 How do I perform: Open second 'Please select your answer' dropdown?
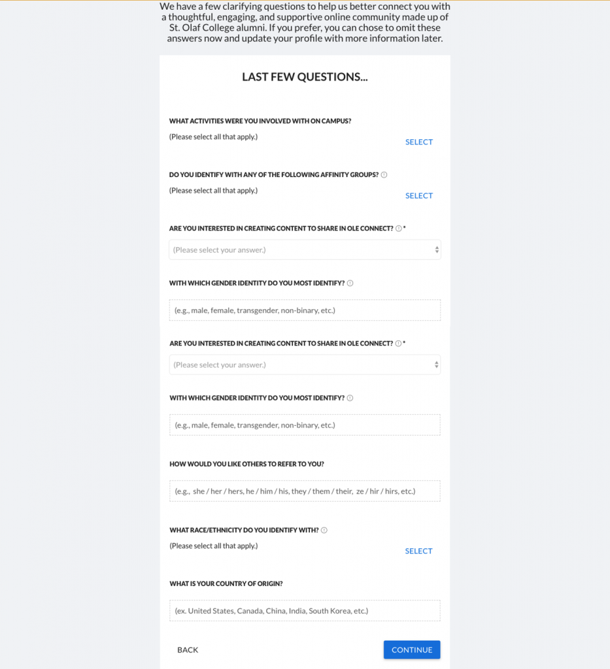click(305, 365)
